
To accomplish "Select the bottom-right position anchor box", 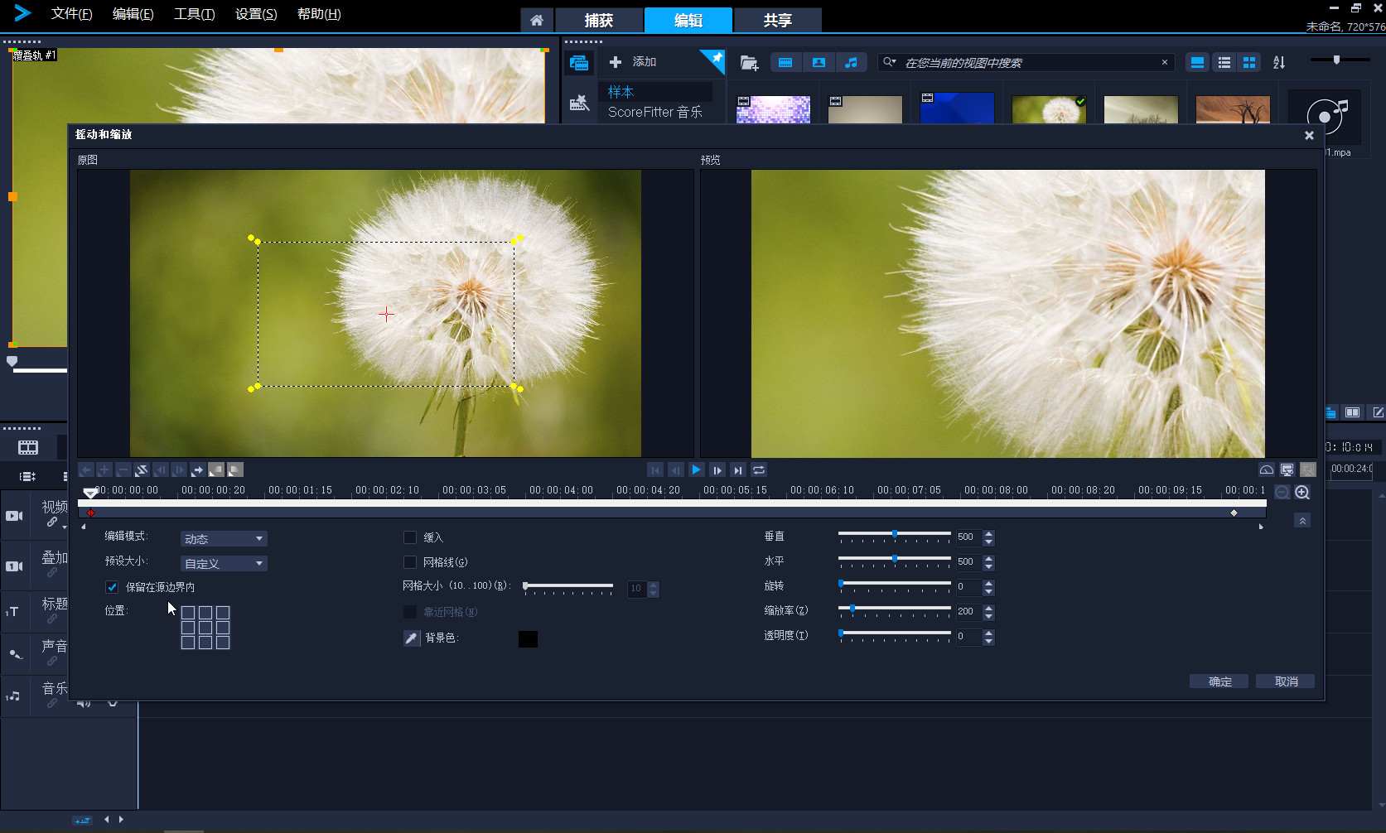I will (x=223, y=643).
